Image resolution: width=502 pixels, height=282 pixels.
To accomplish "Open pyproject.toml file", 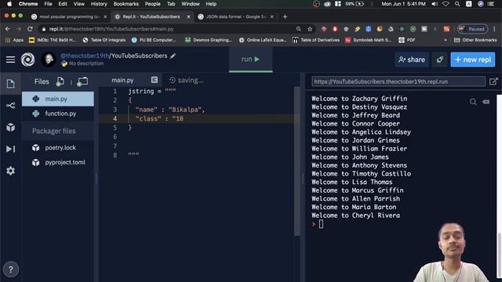I will [58, 162].
